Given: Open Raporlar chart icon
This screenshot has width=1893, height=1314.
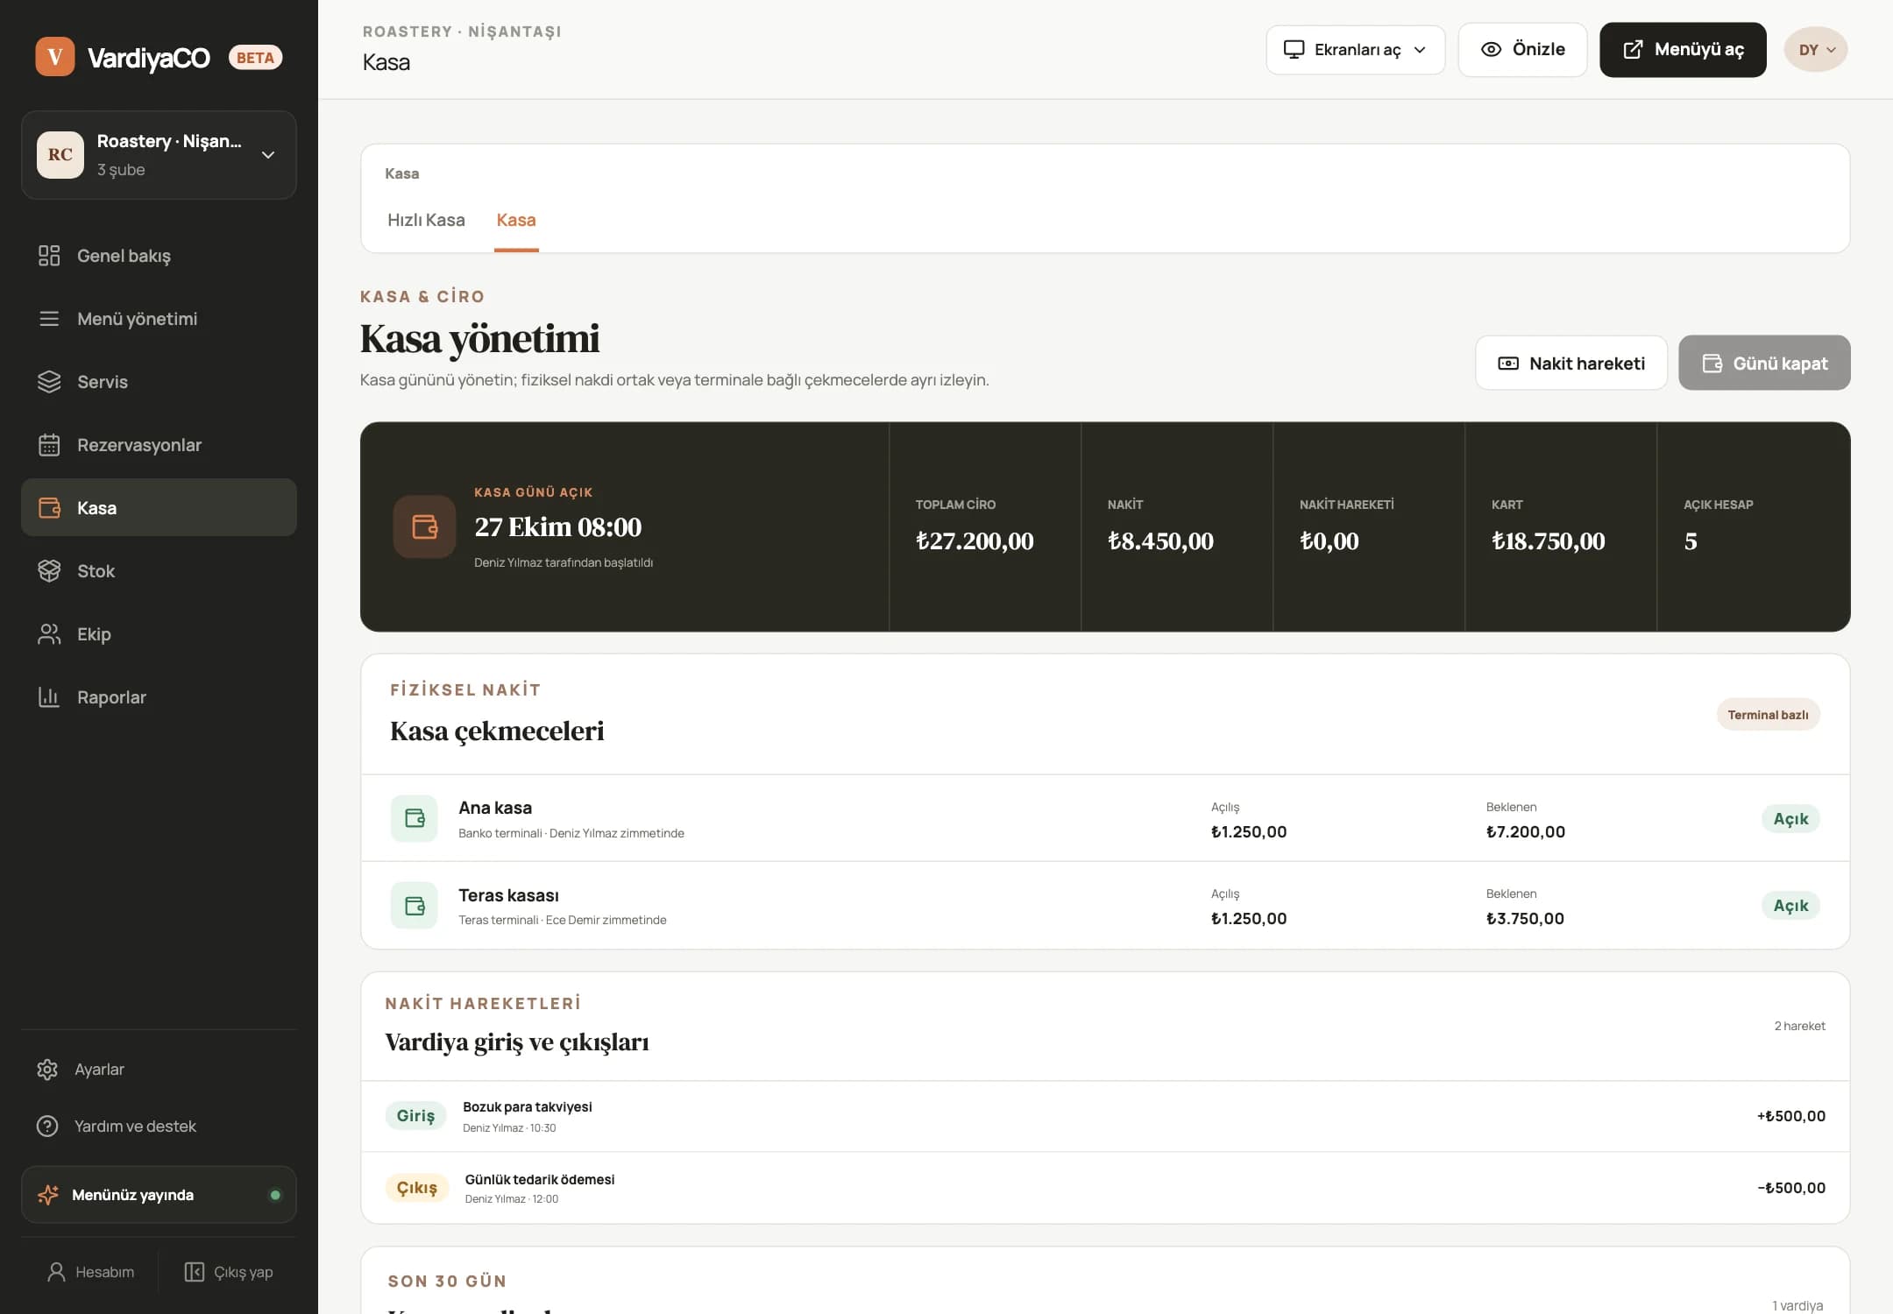Looking at the screenshot, I should [49, 697].
